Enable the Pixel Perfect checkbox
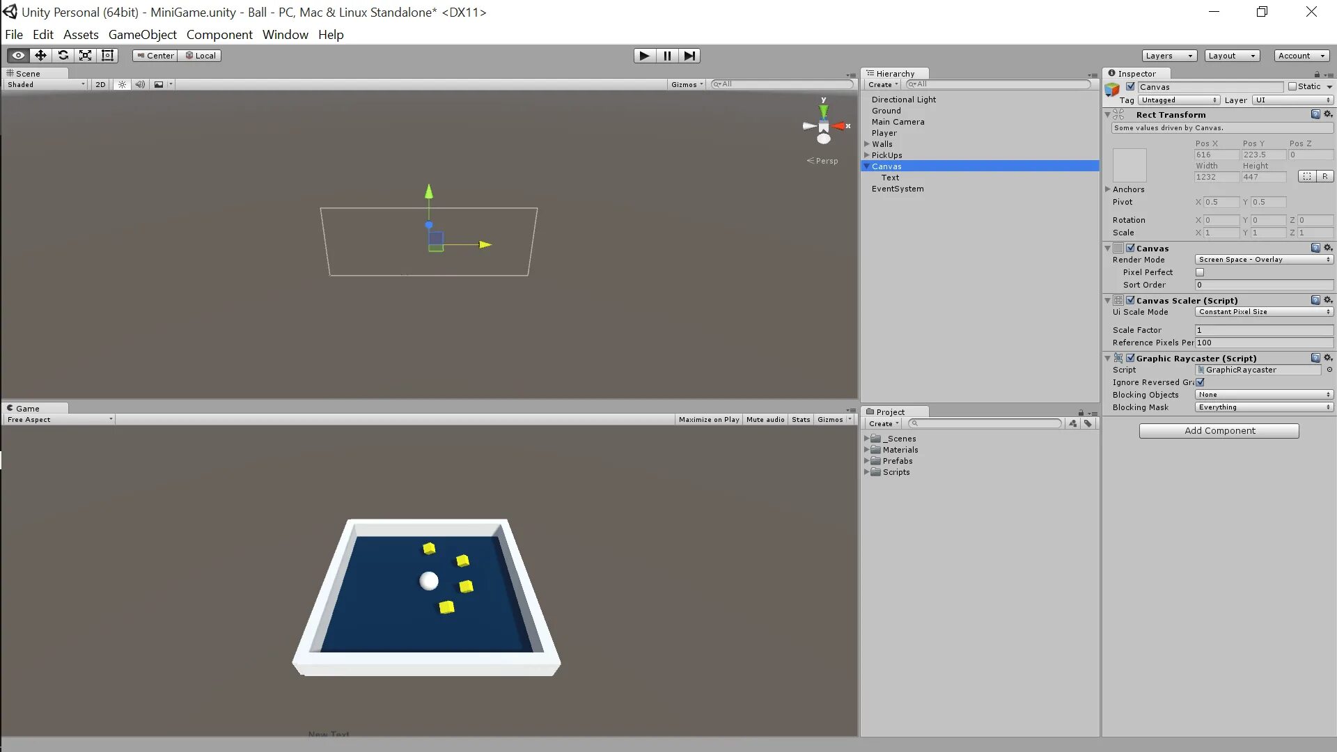 [x=1200, y=272]
